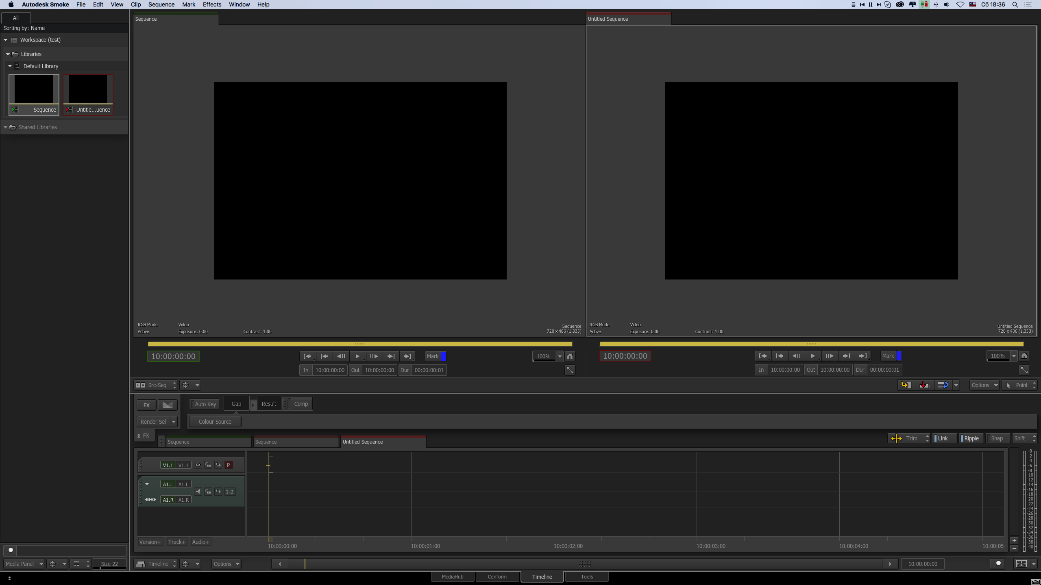Click the macOS Spotlight search icon
Viewport: 1041px width, 585px height.
pyautogui.click(x=1015, y=4)
